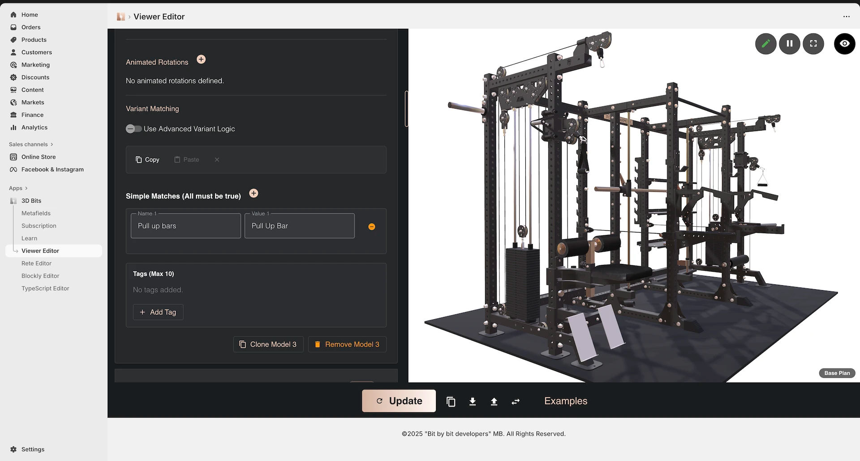
Task: Click the Update button
Action: 399,401
